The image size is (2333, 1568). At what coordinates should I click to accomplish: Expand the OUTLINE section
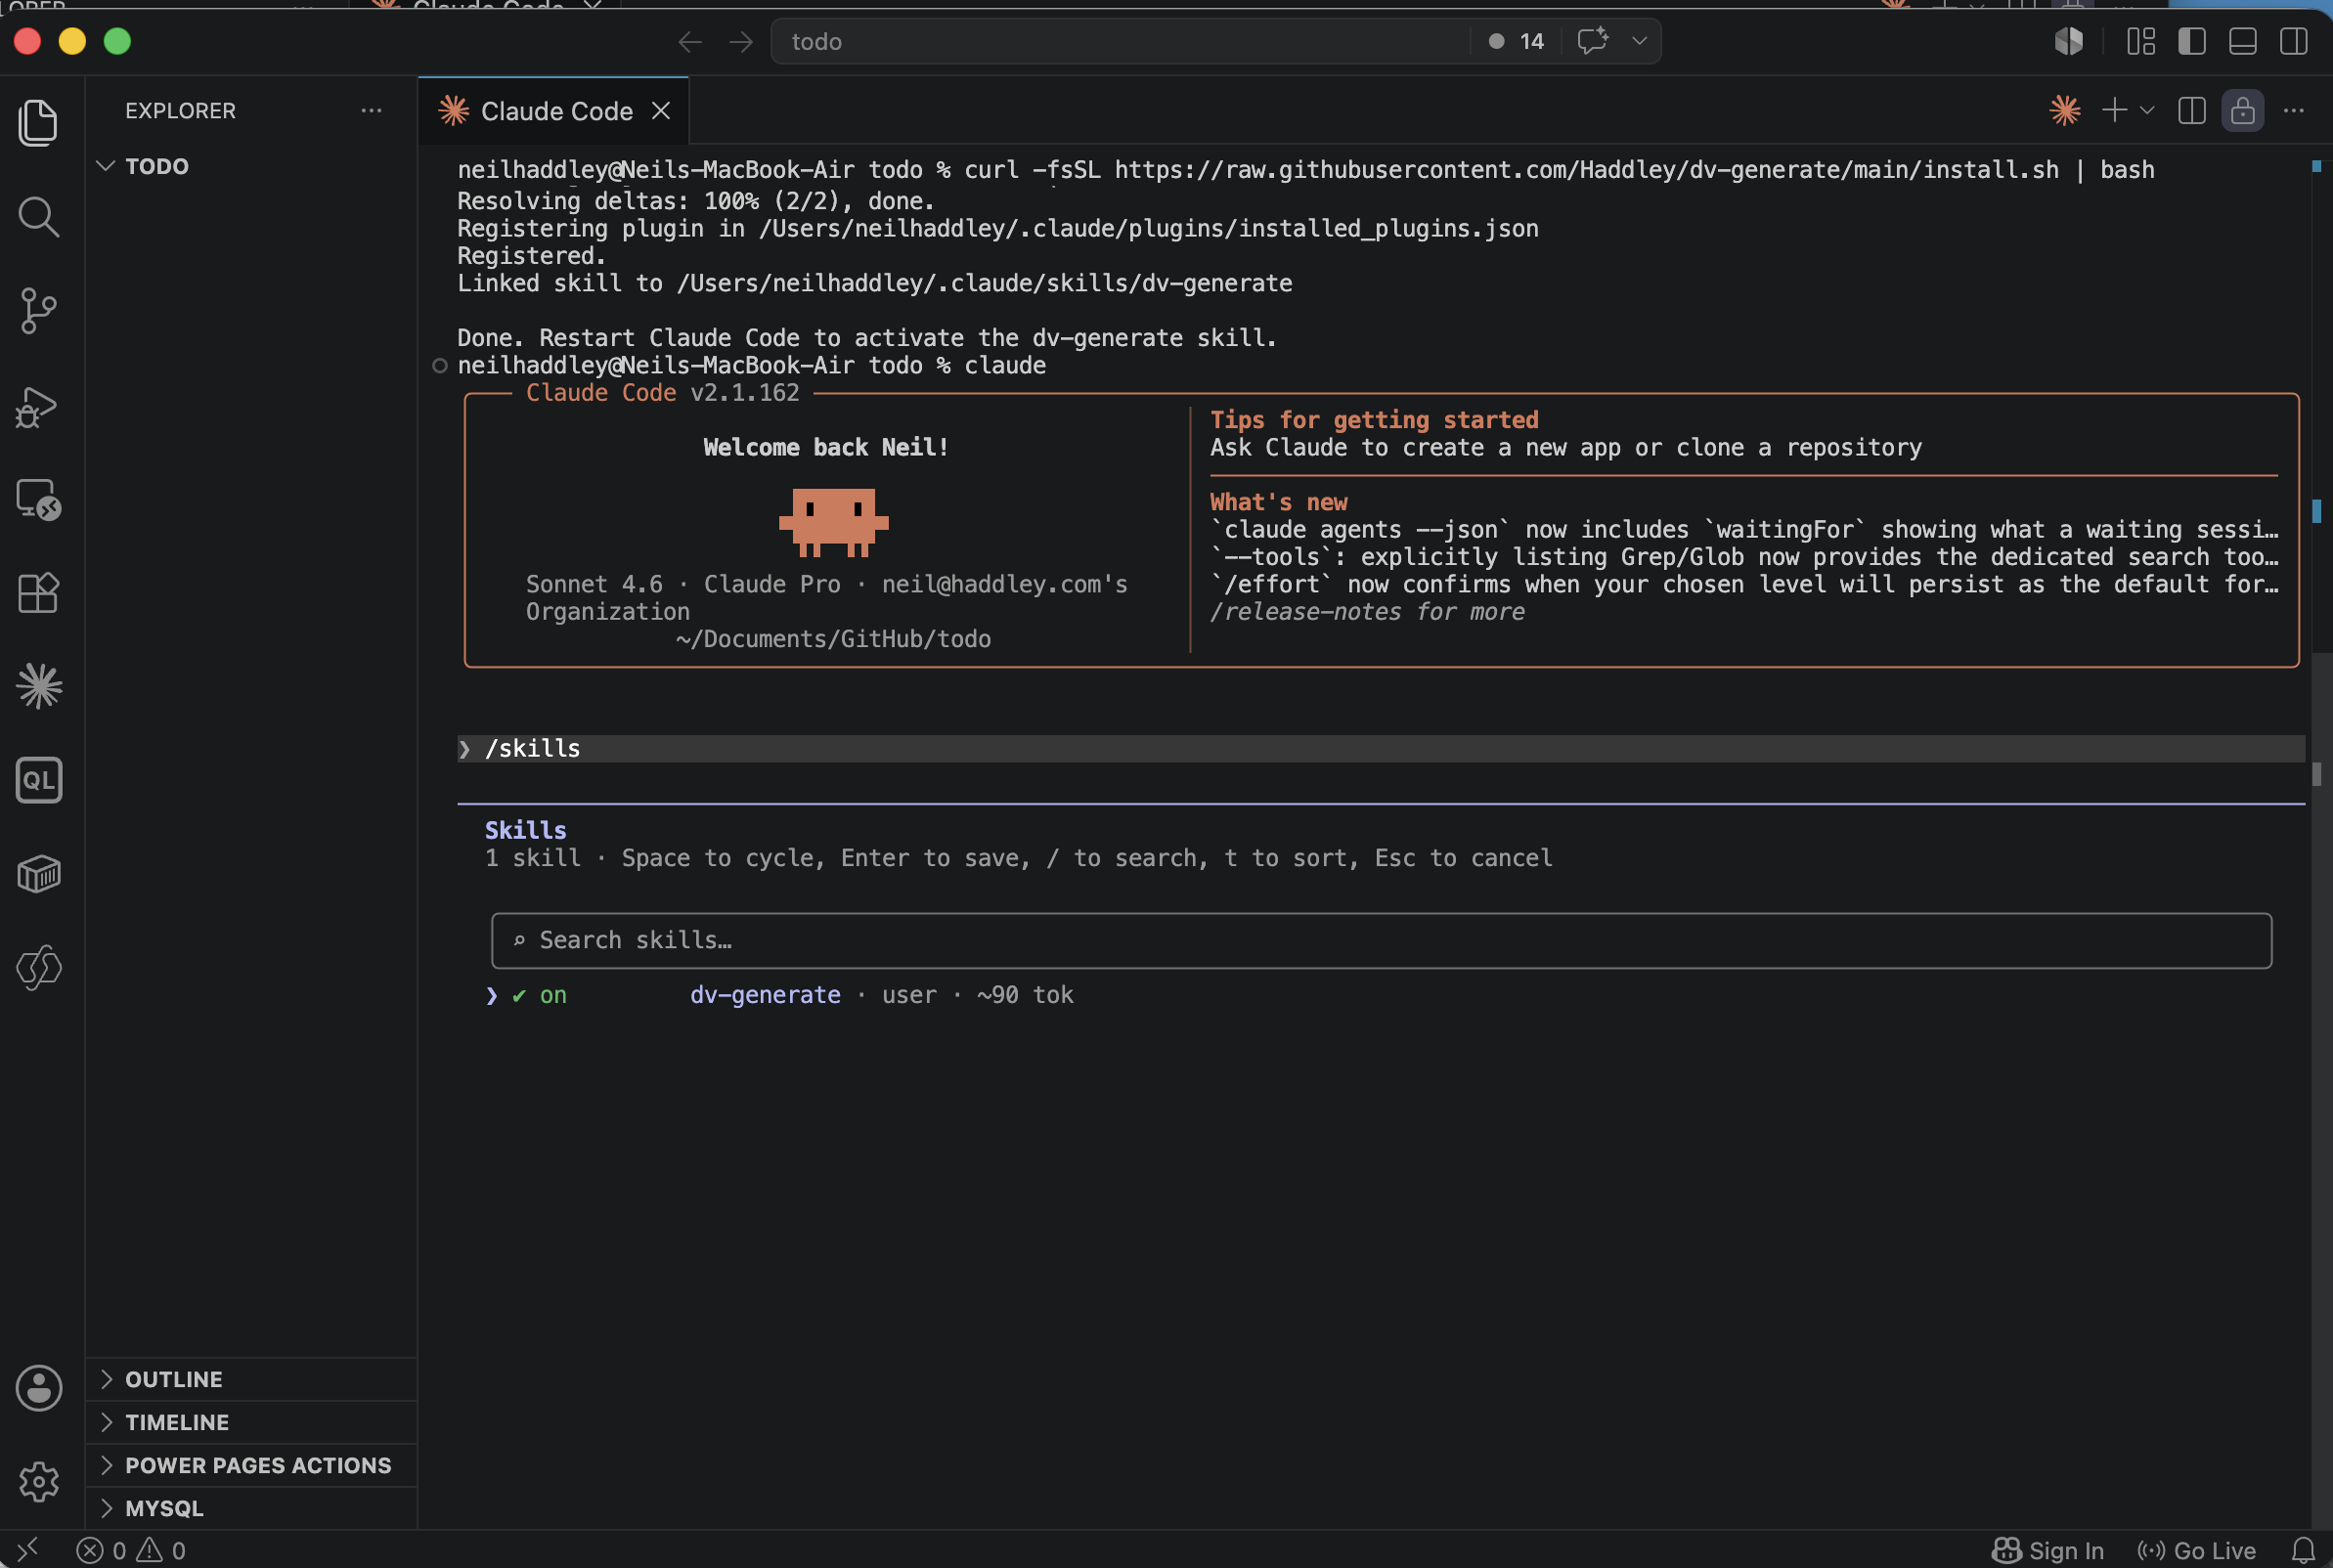pyautogui.click(x=250, y=1379)
